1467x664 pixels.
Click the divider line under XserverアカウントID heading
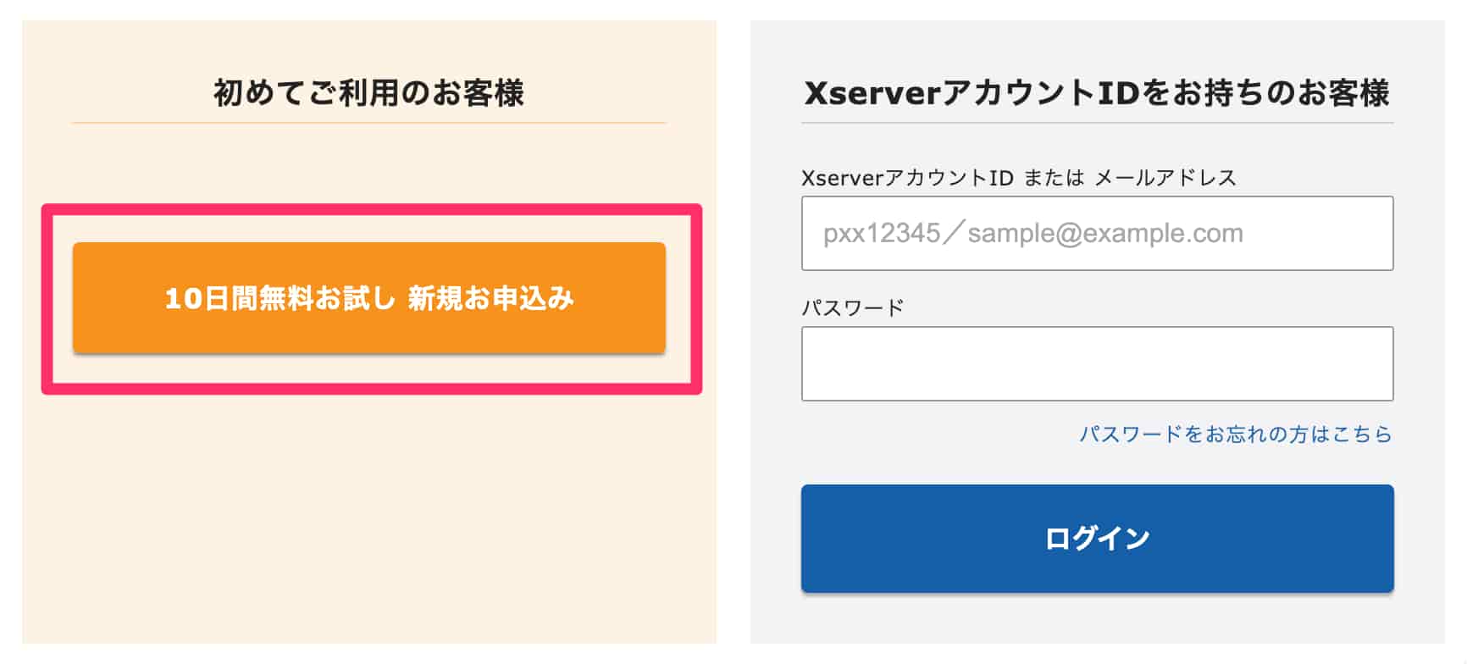click(1097, 123)
